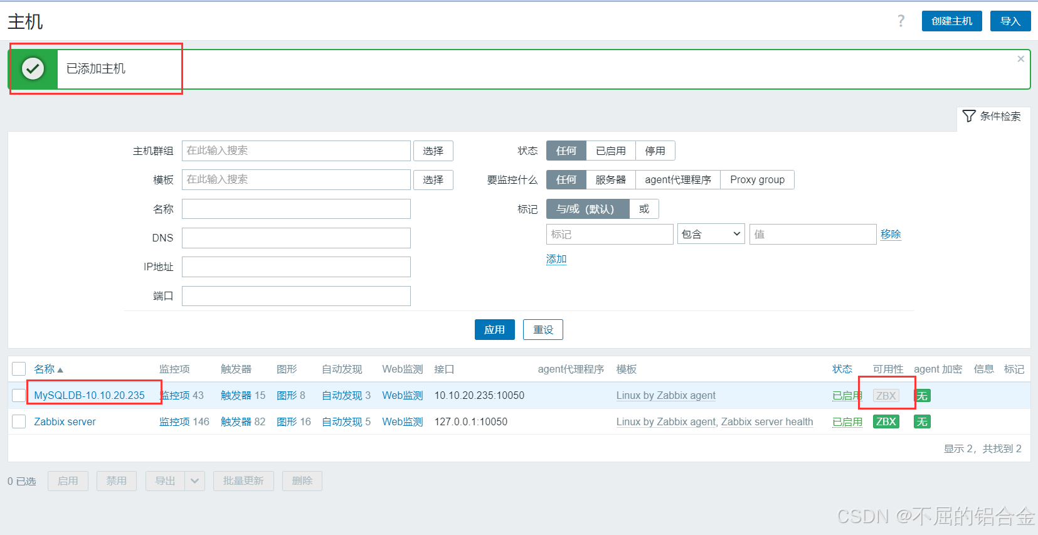The height and width of the screenshot is (535, 1038).
Task: Open 图形 16 for Zabbix server
Action: click(x=287, y=421)
